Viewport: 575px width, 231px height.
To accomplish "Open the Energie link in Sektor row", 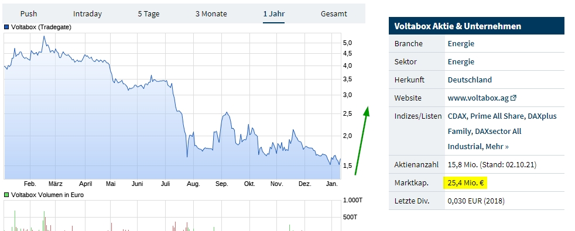I will click(461, 61).
